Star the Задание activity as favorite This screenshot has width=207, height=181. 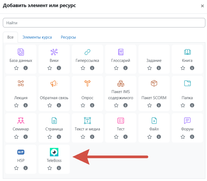[150, 68]
